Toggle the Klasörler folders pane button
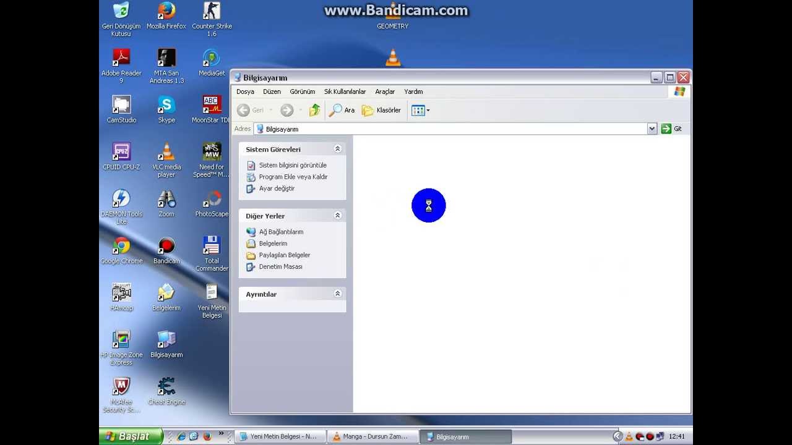The height and width of the screenshot is (445, 792). [x=381, y=110]
